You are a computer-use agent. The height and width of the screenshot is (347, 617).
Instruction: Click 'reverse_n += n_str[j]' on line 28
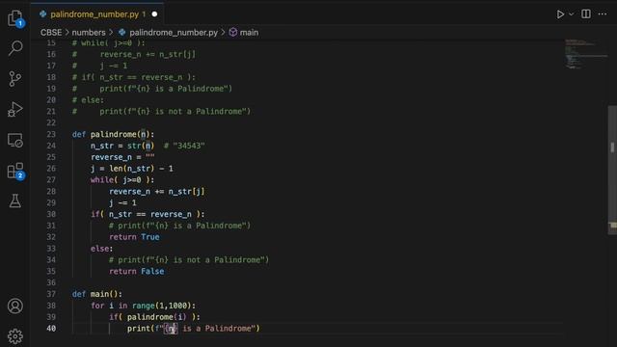tap(156, 191)
